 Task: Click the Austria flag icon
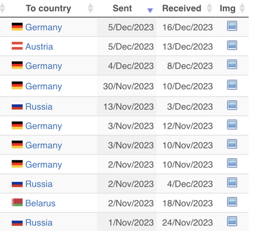(17, 46)
